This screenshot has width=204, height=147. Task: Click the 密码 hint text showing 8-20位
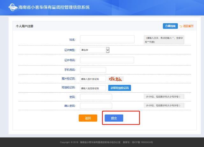coord(164,96)
